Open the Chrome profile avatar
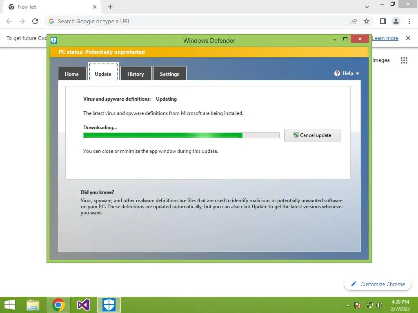Viewport: 418px width, 313px height. pyautogui.click(x=396, y=21)
